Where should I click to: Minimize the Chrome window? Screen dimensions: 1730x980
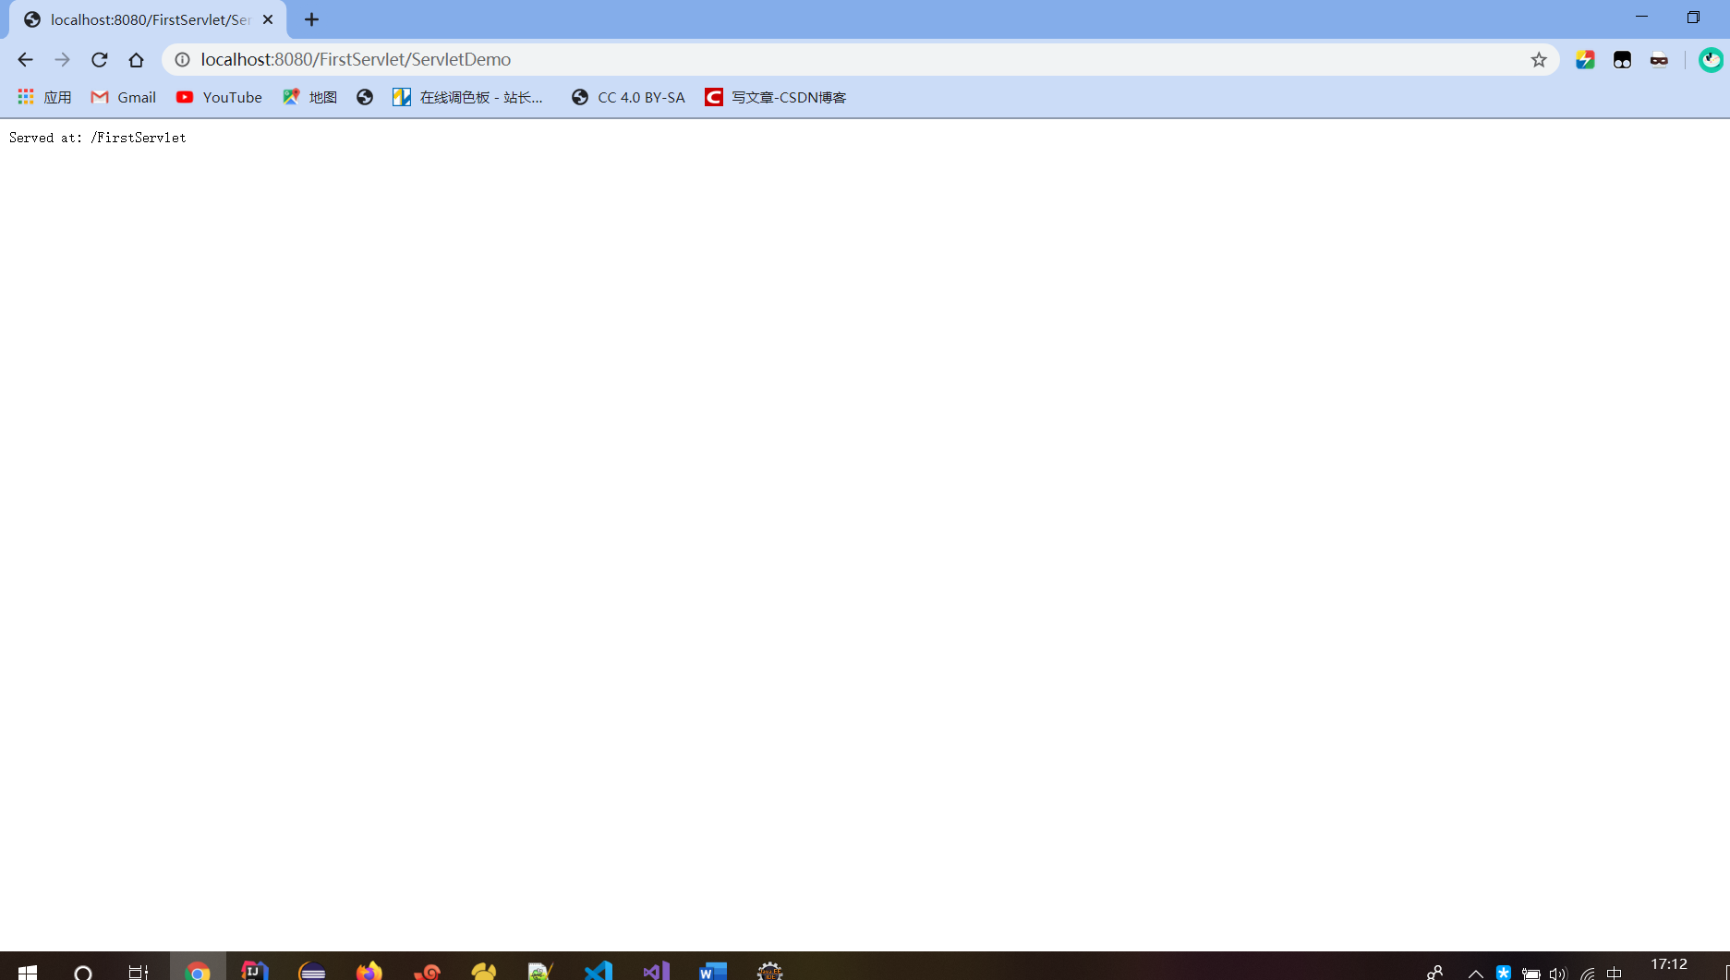coord(1641,18)
